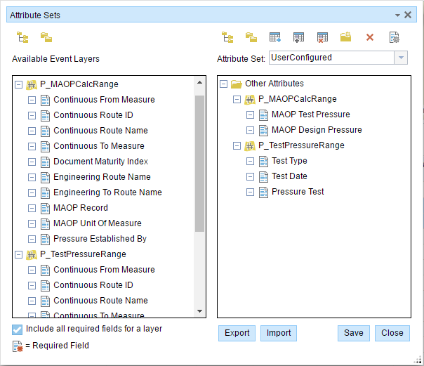This screenshot has width=424, height=366.
Task: Click the Save button
Action: click(353, 333)
